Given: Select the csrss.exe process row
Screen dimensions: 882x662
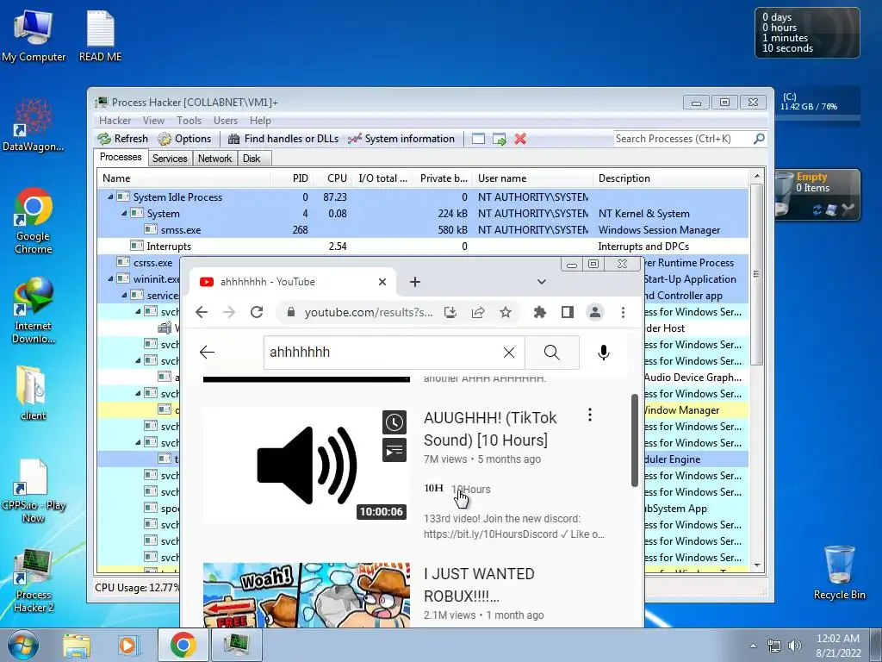Looking at the screenshot, I should pos(139,262).
